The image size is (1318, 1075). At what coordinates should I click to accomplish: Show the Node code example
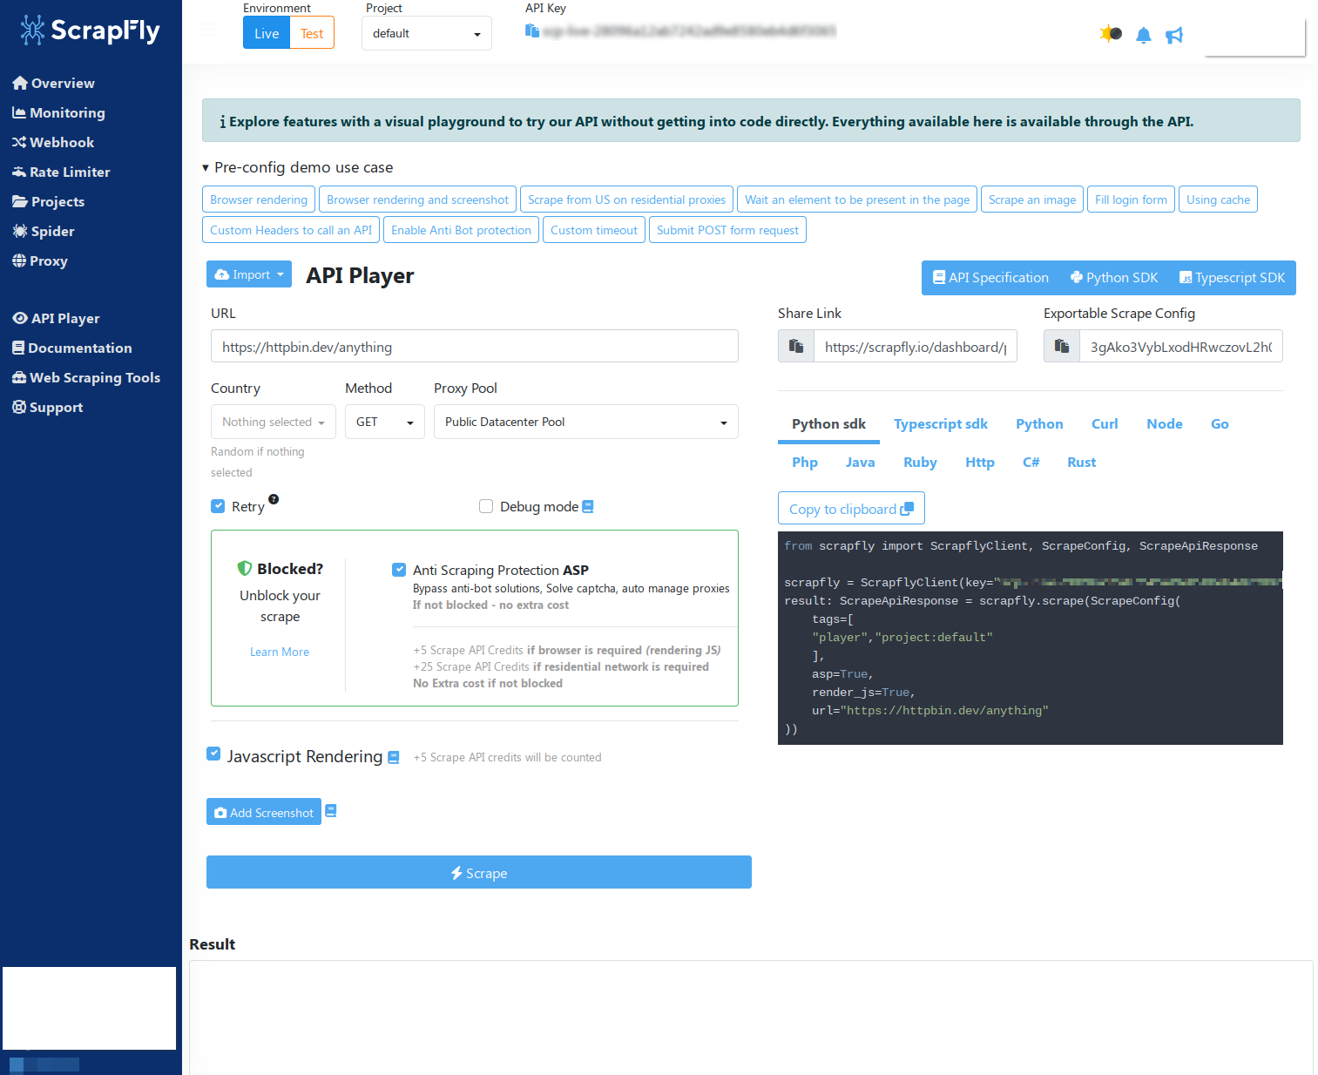point(1165,424)
